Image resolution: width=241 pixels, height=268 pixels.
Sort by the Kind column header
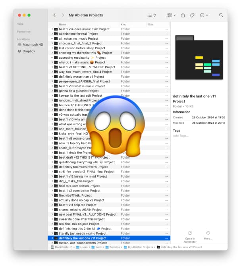123,25
